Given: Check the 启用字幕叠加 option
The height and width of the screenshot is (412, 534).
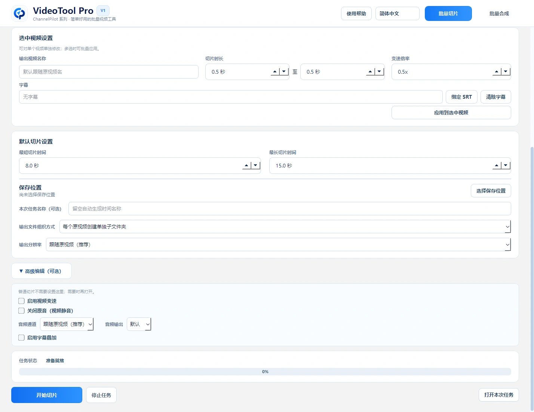Looking at the screenshot, I should point(21,338).
